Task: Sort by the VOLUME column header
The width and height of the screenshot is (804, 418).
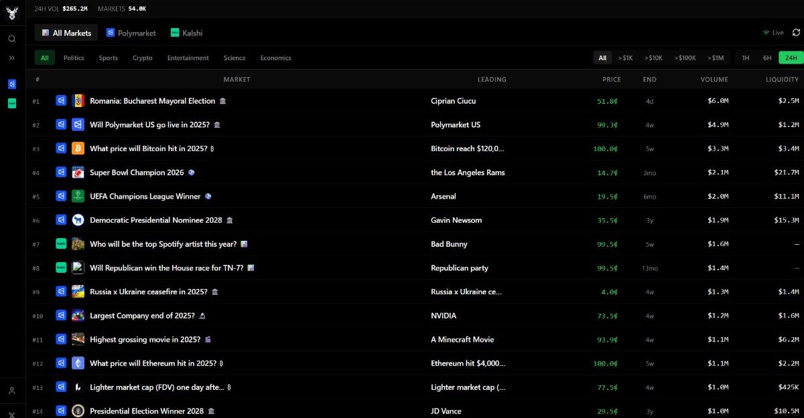Action: point(714,80)
